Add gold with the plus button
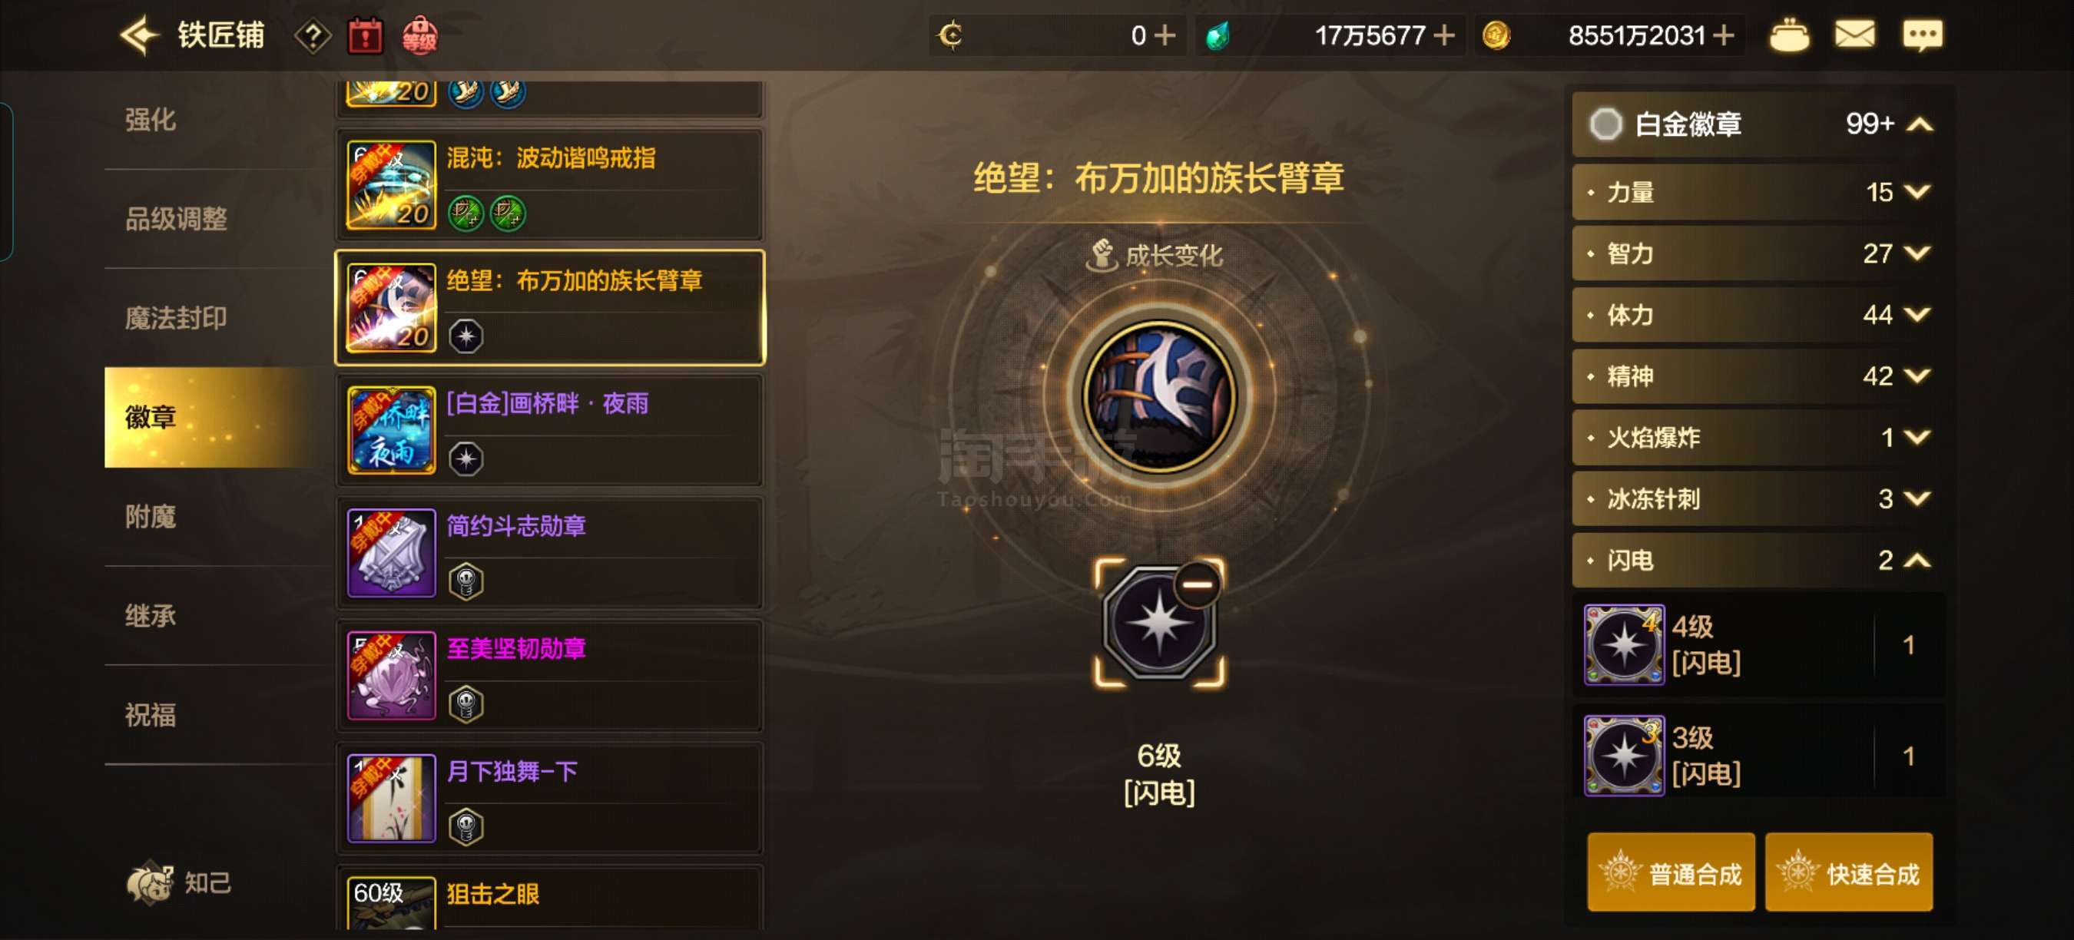This screenshot has width=2074, height=940. (x=1724, y=35)
